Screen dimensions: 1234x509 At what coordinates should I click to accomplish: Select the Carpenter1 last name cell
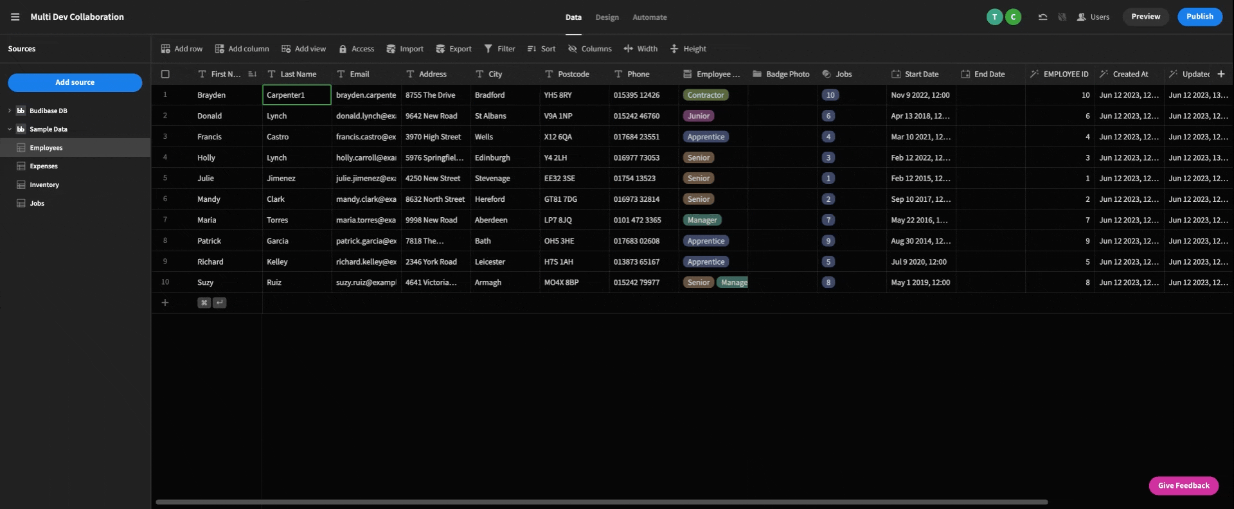coord(297,95)
